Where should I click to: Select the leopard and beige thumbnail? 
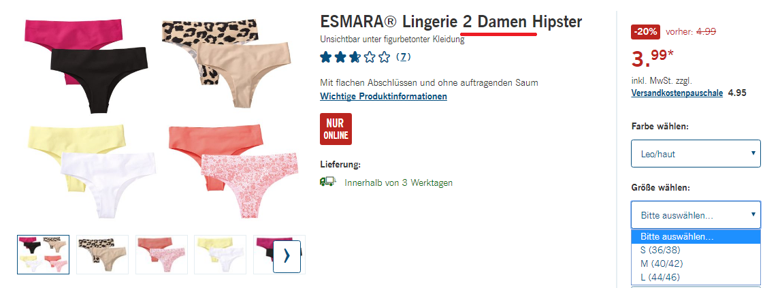(x=102, y=255)
